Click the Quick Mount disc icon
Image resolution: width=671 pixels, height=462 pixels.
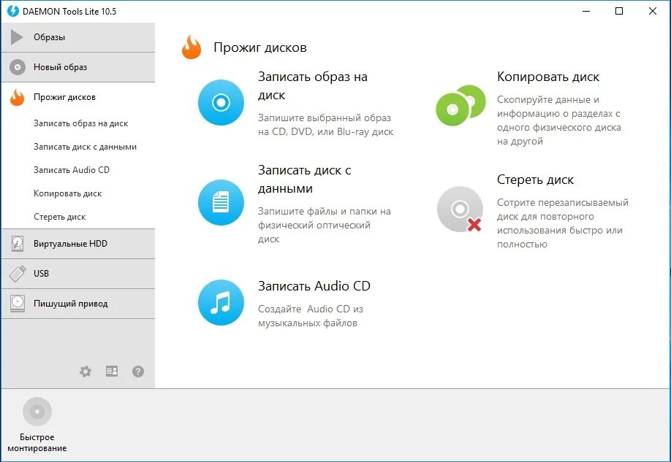(37, 412)
